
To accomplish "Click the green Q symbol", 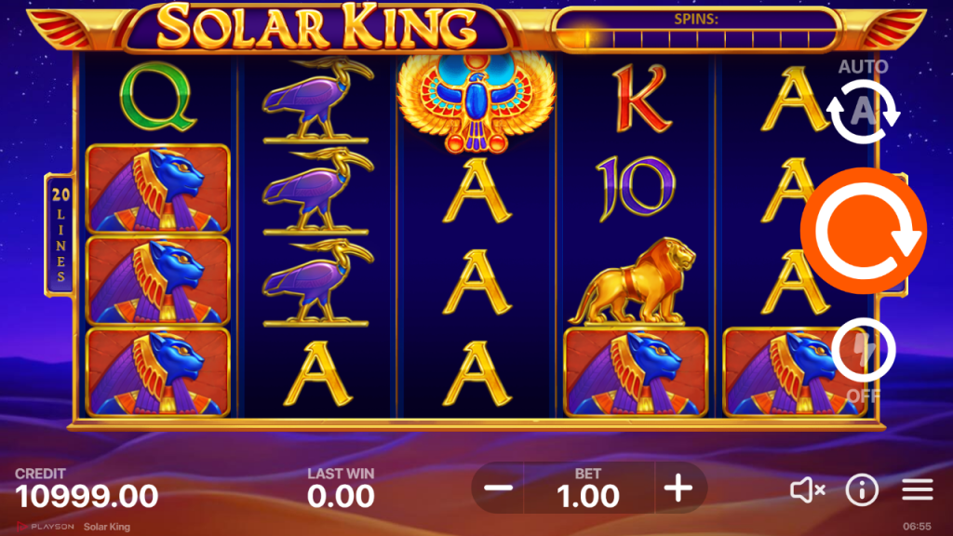I will click(157, 97).
